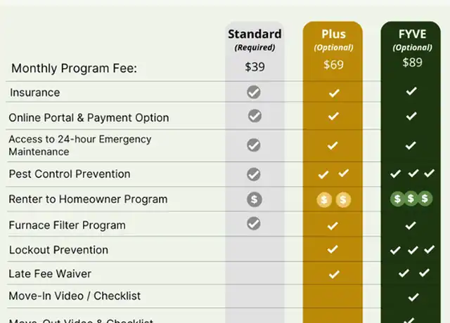Click the Standard 24-hour Emergency Maintenance checkmark

[x=254, y=145]
